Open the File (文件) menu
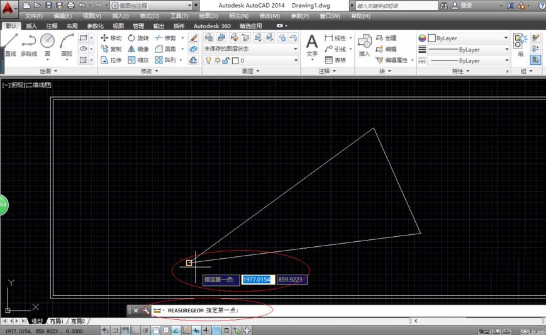 [34, 16]
